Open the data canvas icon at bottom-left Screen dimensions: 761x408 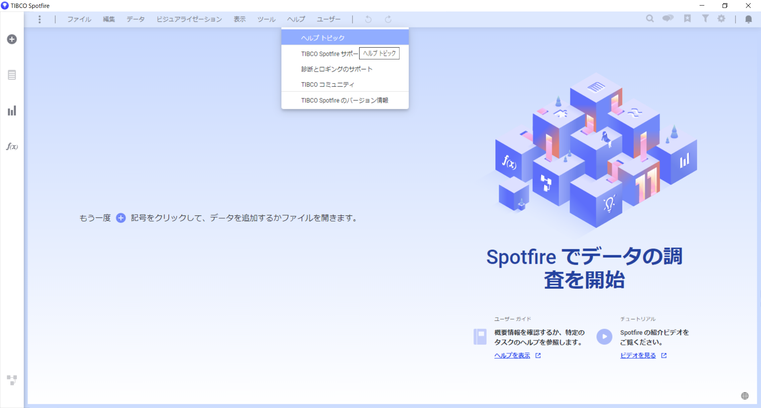coord(12,380)
